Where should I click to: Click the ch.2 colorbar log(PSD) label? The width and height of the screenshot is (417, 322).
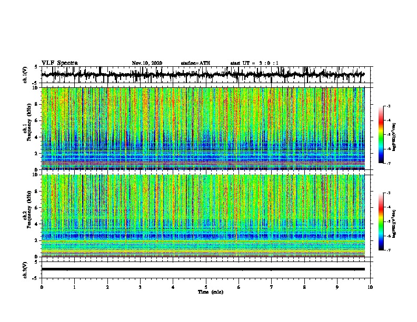point(394,224)
